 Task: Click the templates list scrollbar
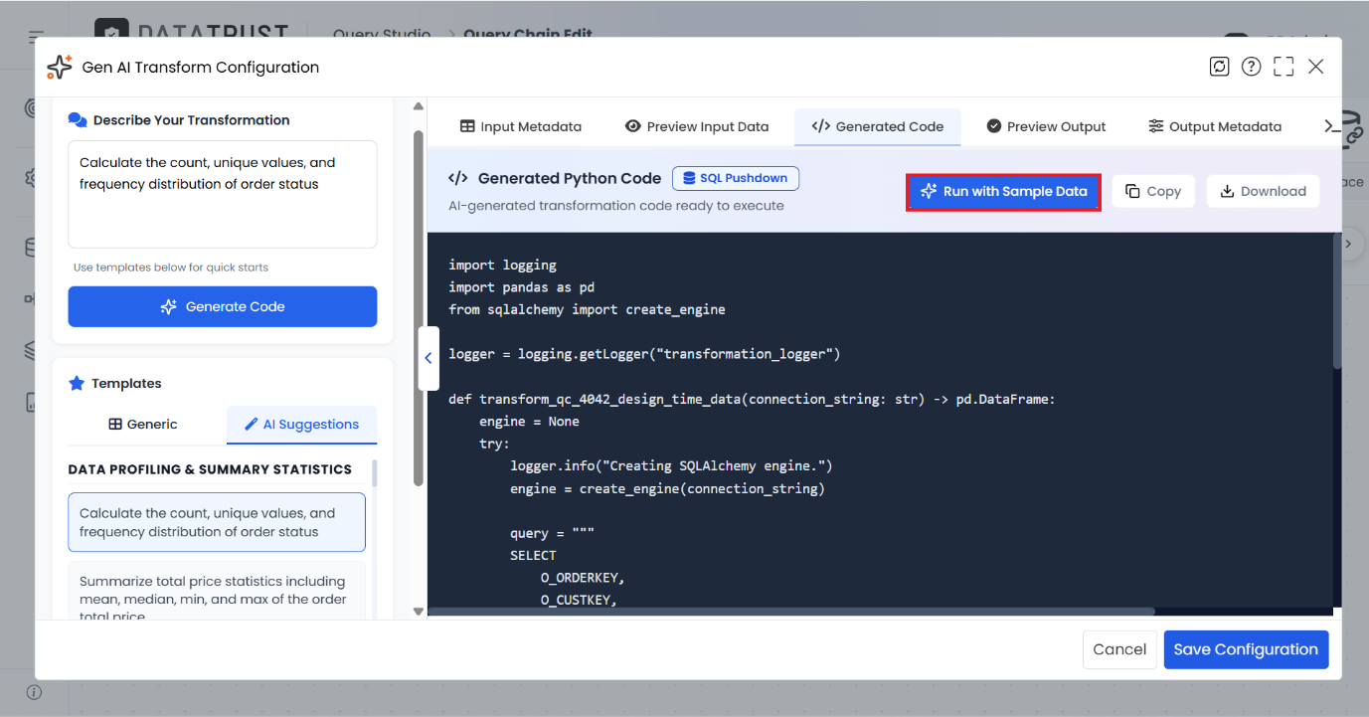375,472
